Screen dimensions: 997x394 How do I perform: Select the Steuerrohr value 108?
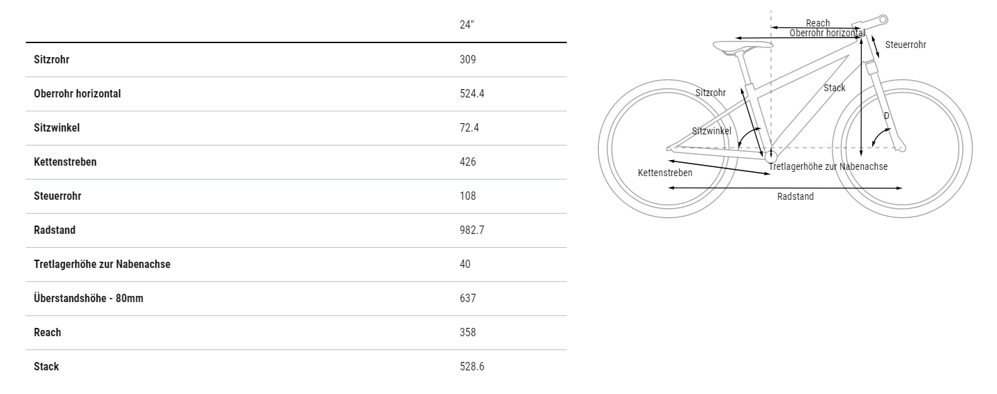click(x=468, y=196)
